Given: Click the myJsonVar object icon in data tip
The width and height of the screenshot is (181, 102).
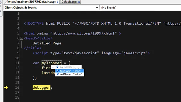Looking at the screenshot, I should pyautogui.click(x=57, y=67).
